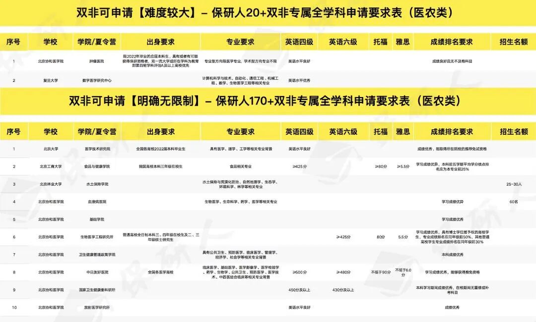This screenshot has height=322, width=536.
Task: Click the 具有医学、理学、工学等相关专业背景 cell
Action: [x=241, y=149]
